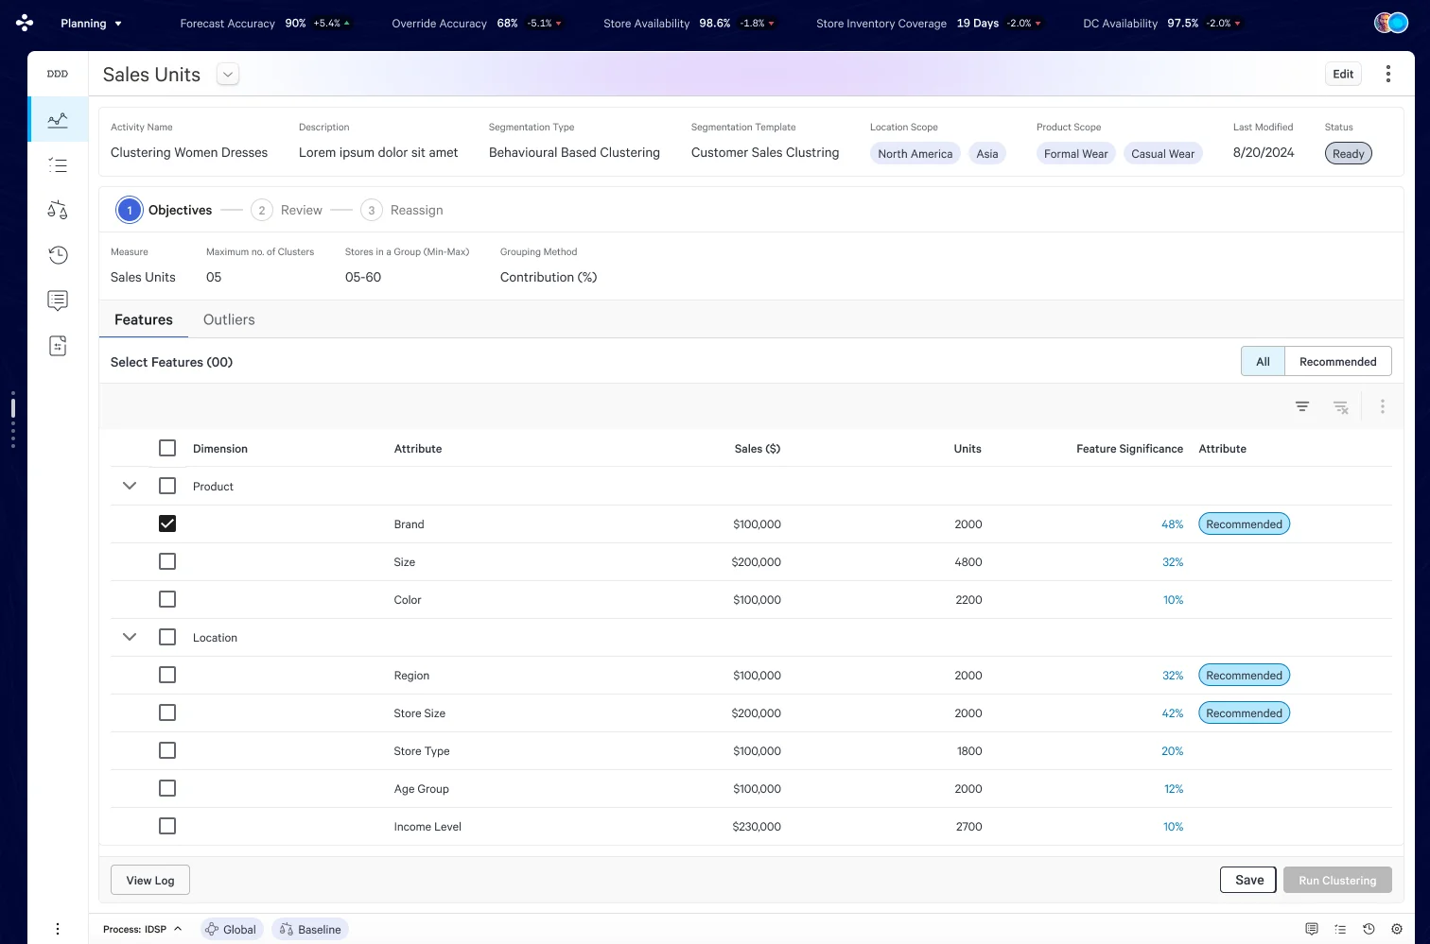Screen dimensions: 1430x944
Task: Click the bottom bar comments icon
Action: (x=1312, y=929)
